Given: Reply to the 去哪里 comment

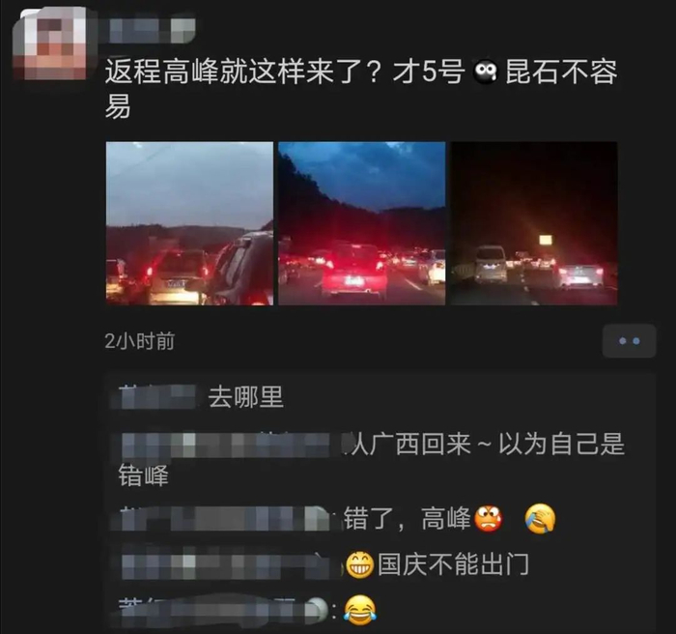Looking at the screenshot, I should [245, 397].
